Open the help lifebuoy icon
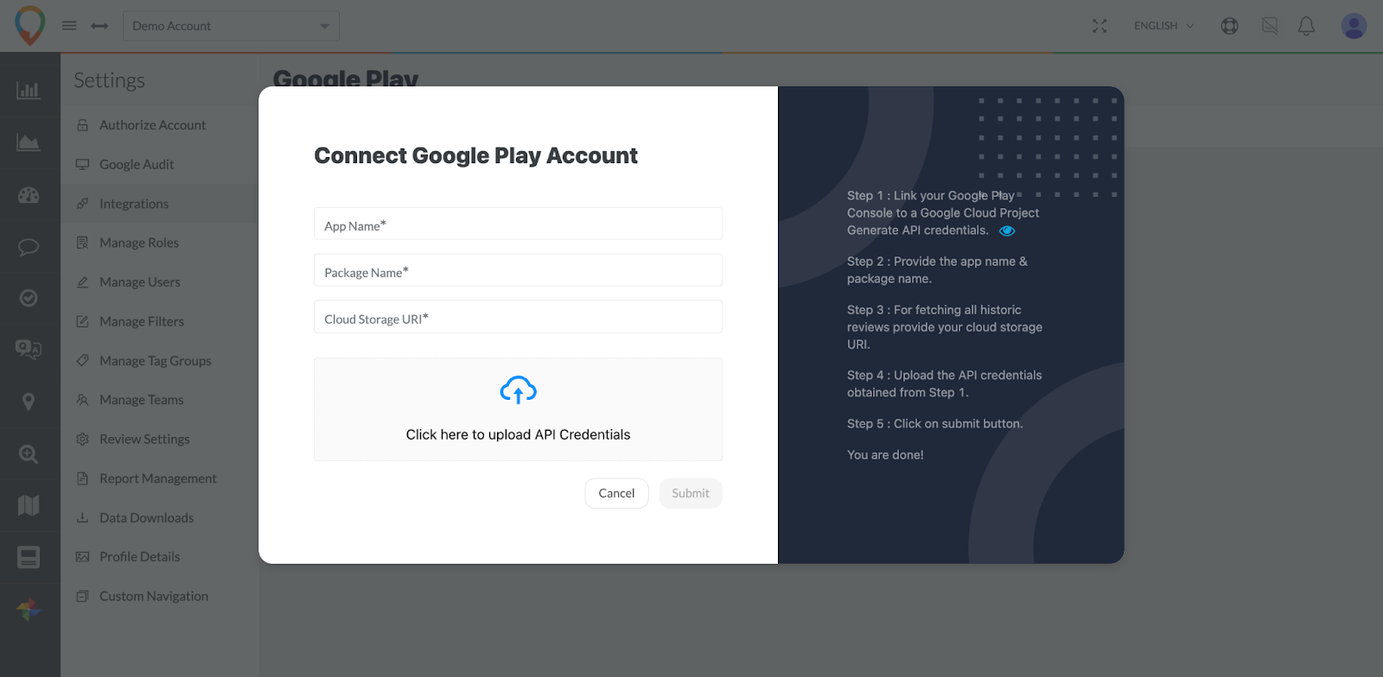 click(1229, 26)
